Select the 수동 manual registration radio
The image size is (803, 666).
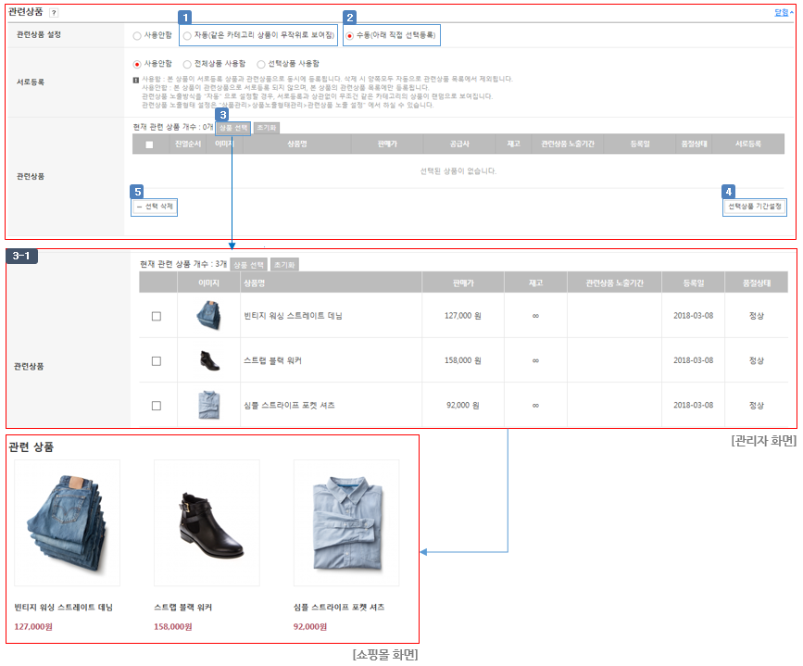tap(349, 35)
